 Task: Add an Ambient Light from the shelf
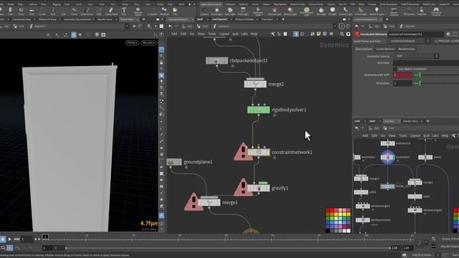coord(377,11)
